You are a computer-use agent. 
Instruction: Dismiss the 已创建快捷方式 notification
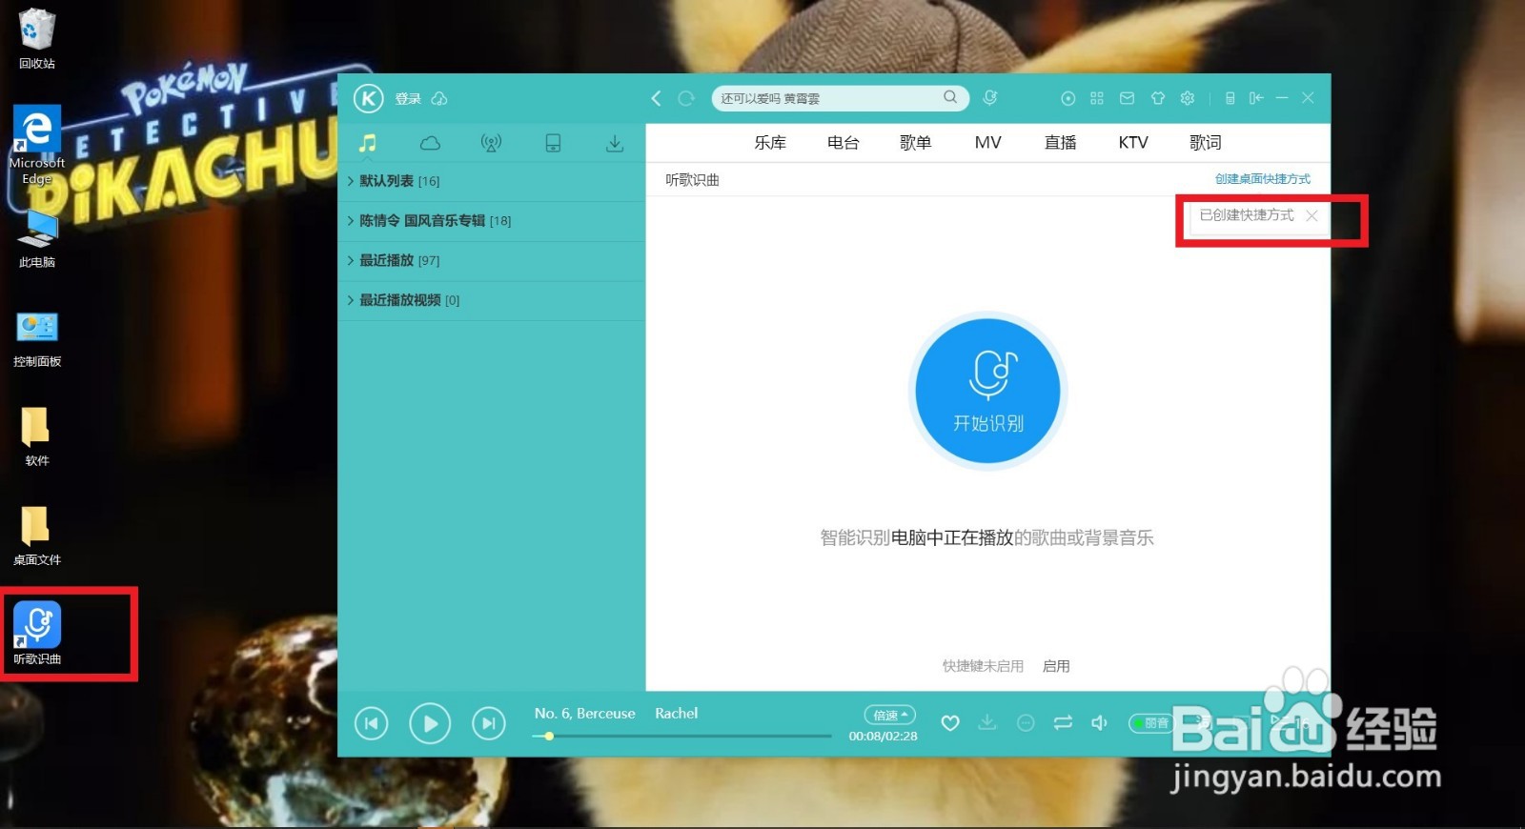[1311, 216]
